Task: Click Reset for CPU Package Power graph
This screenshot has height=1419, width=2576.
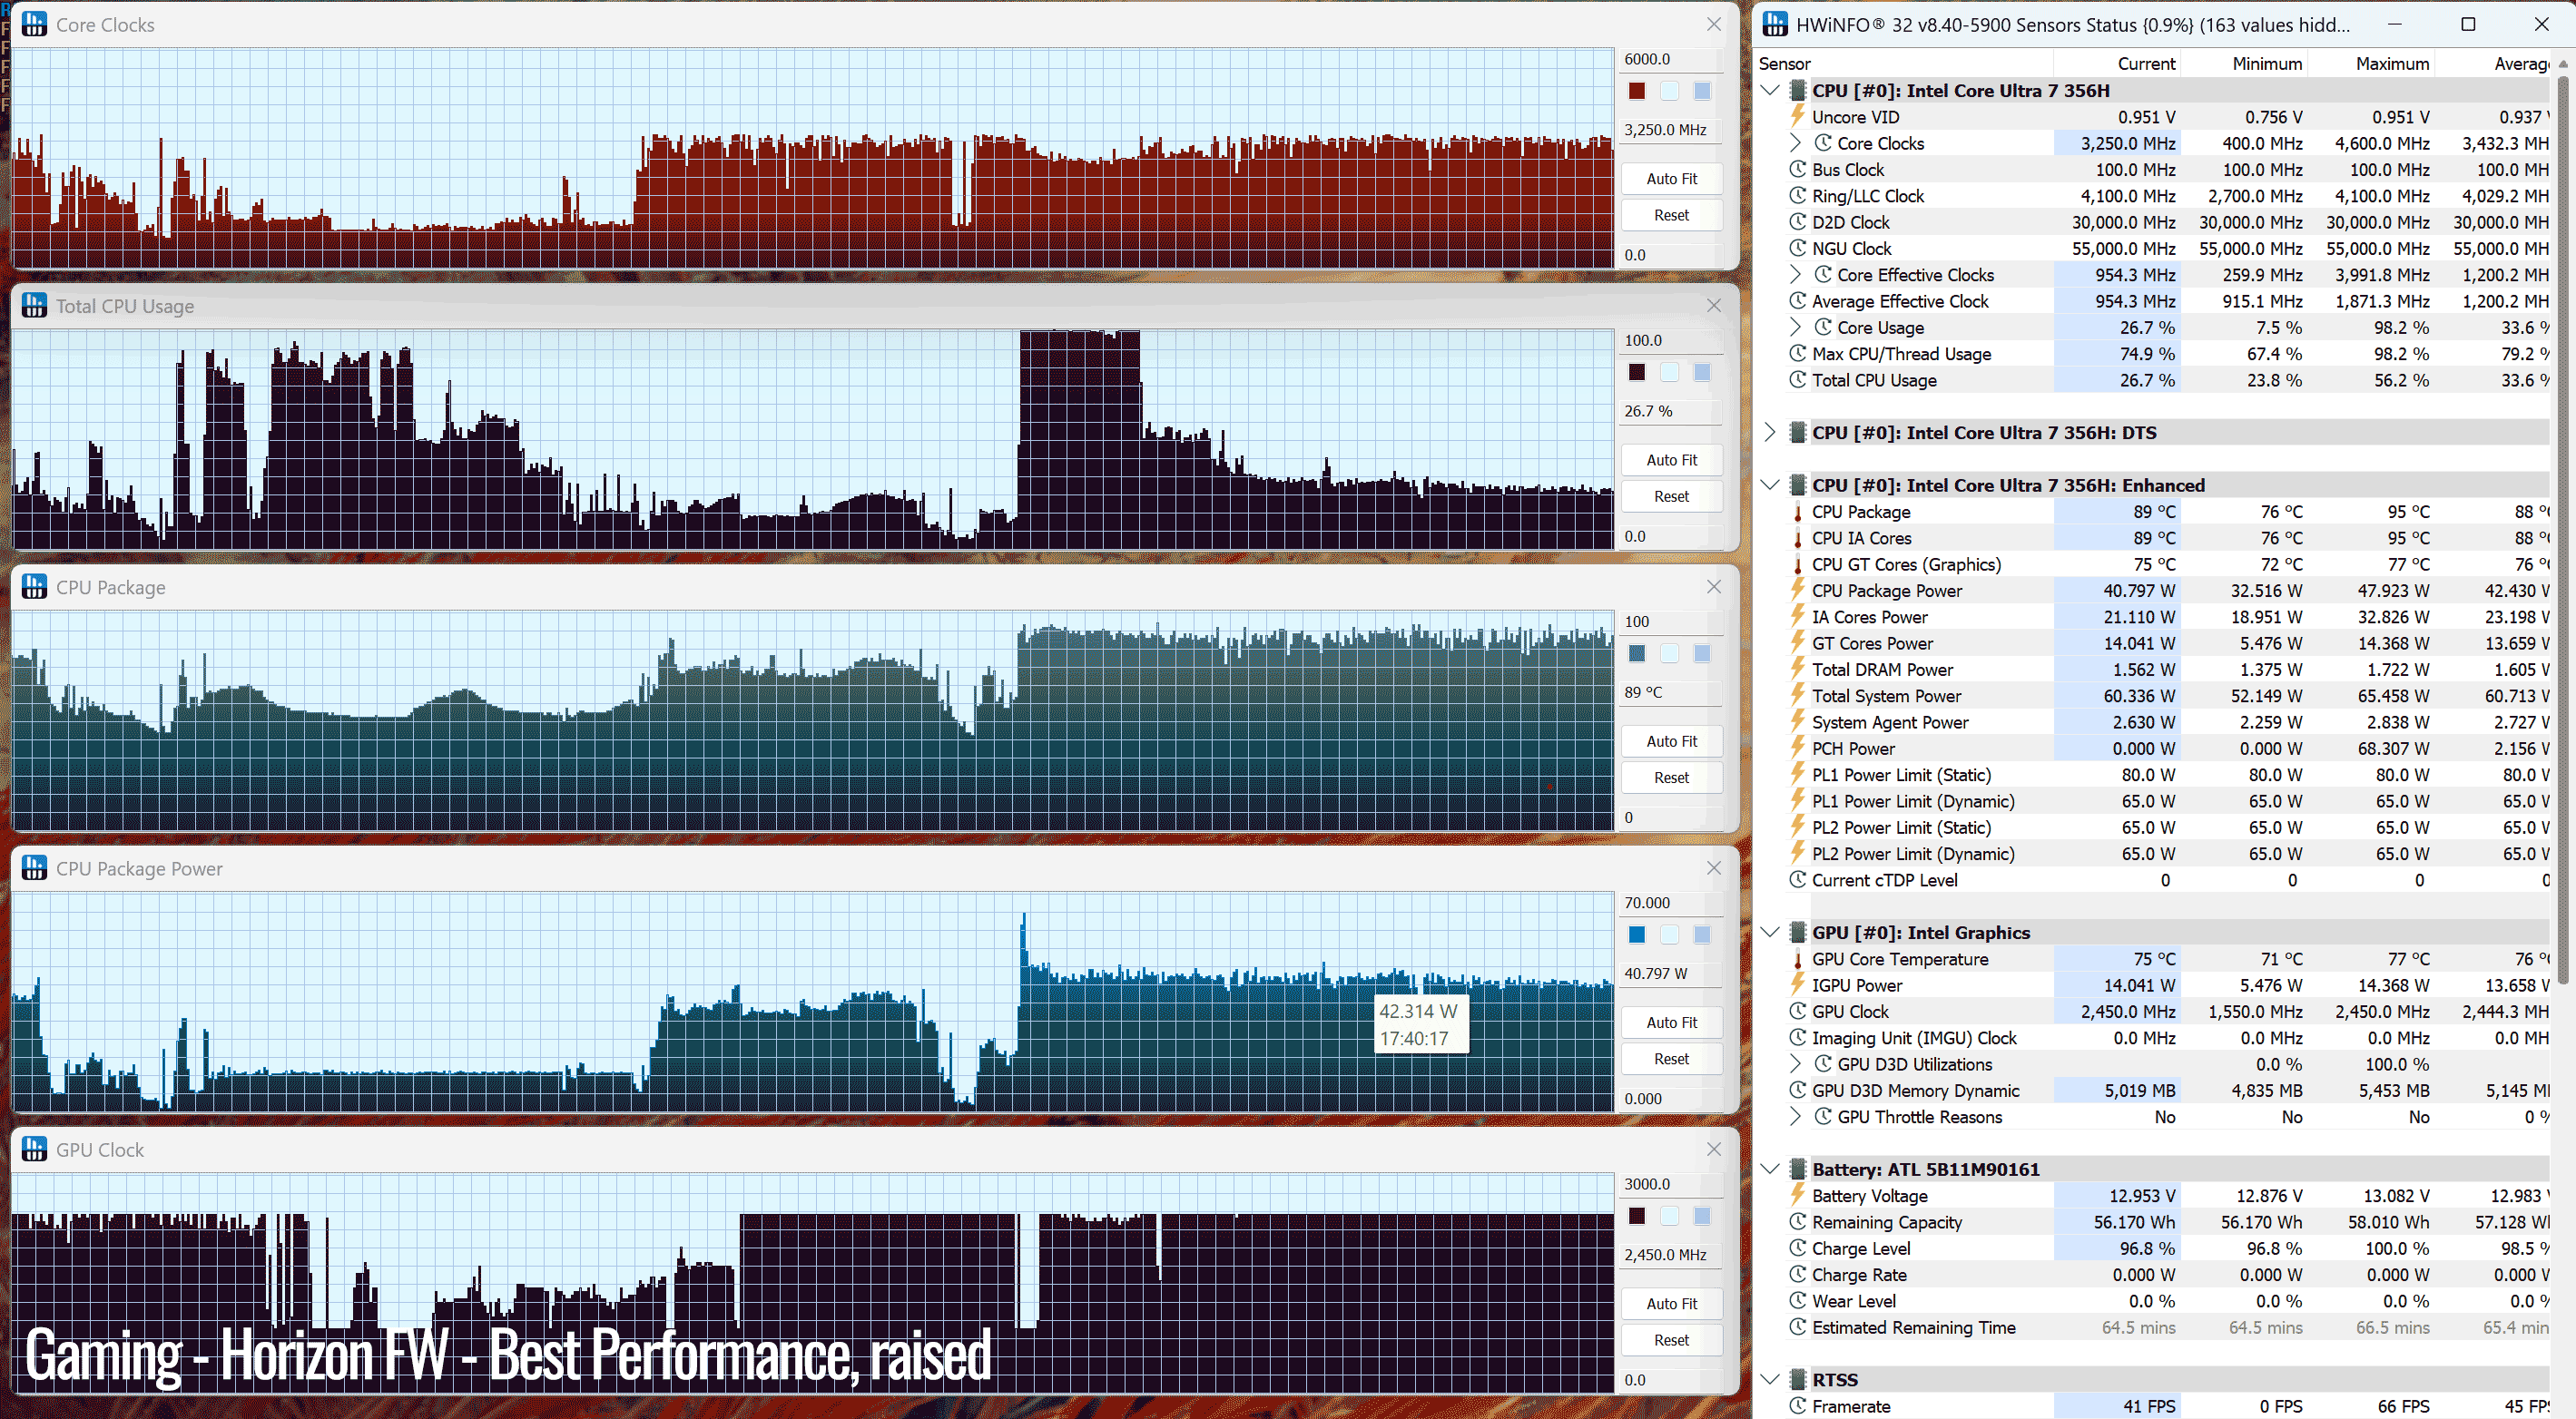Action: [1671, 1058]
